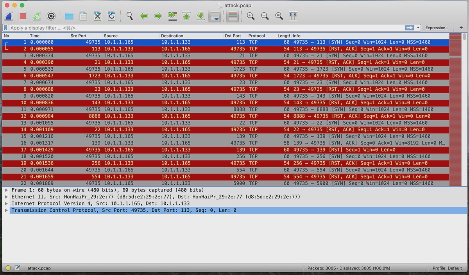469x275 pixels.
Task: Reset packet text to normal size
Action: 279,16
